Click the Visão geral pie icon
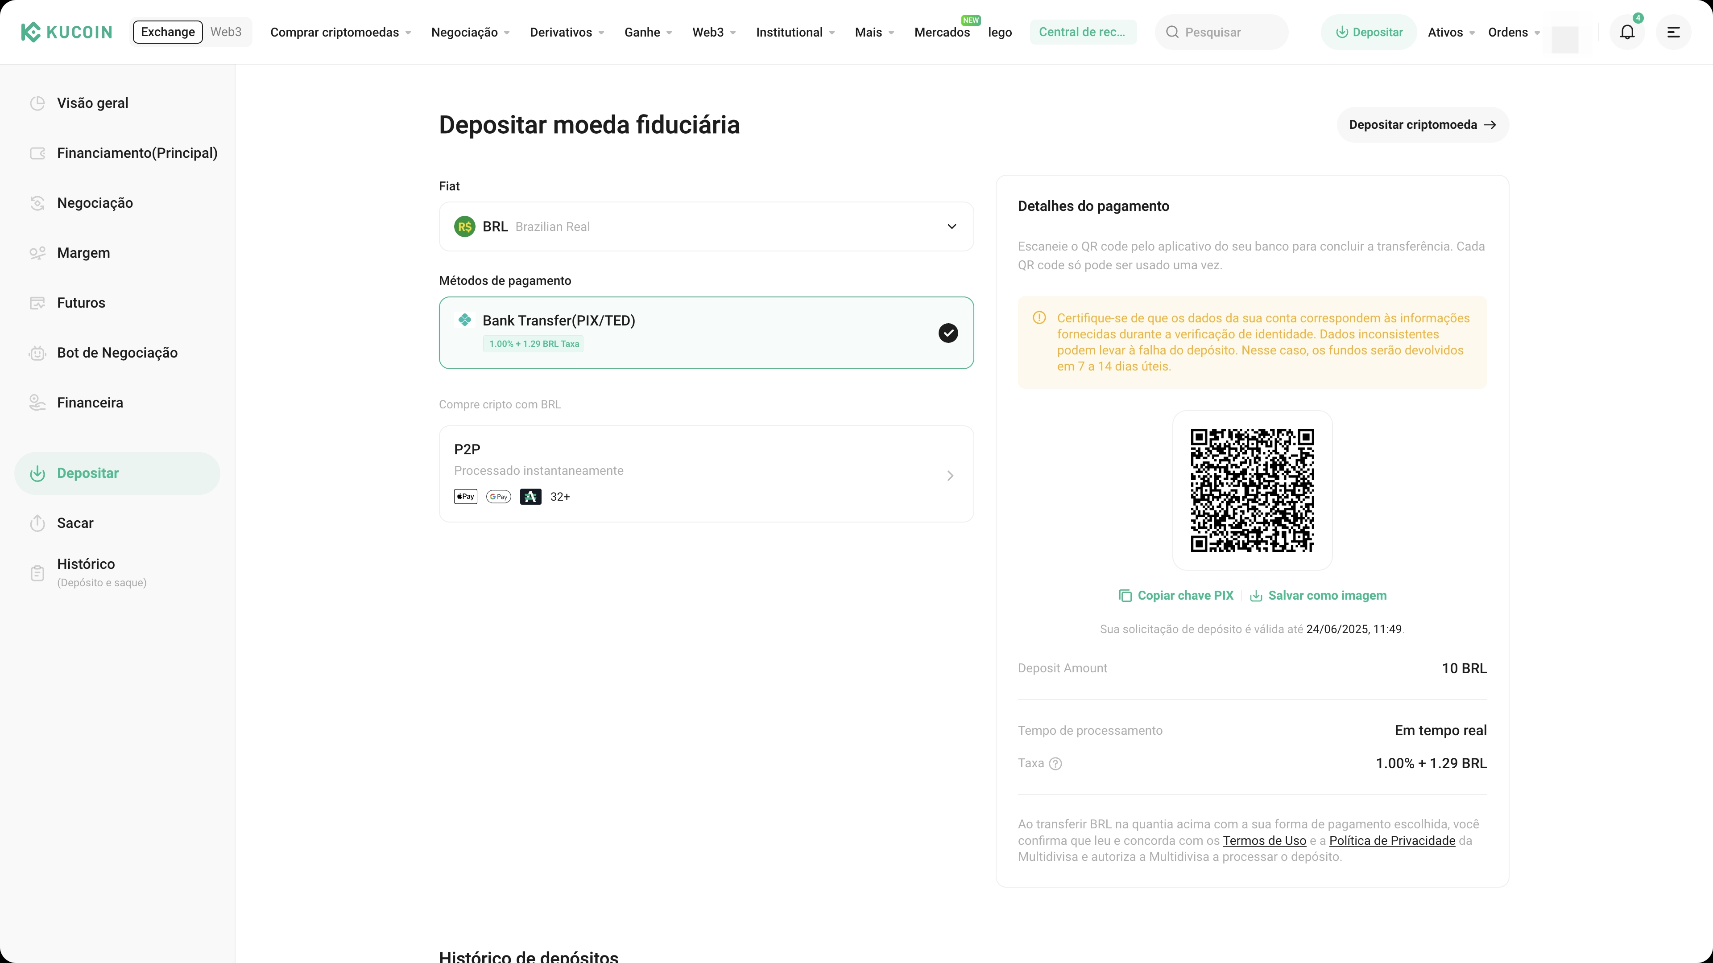Viewport: 1713px width, 963px height. [37, 103]
